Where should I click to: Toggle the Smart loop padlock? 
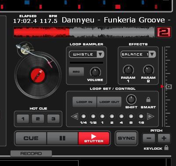148,100
